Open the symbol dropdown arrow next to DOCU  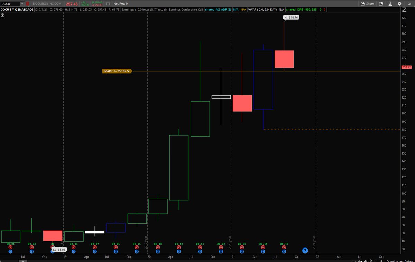click(x=22, y=3)
